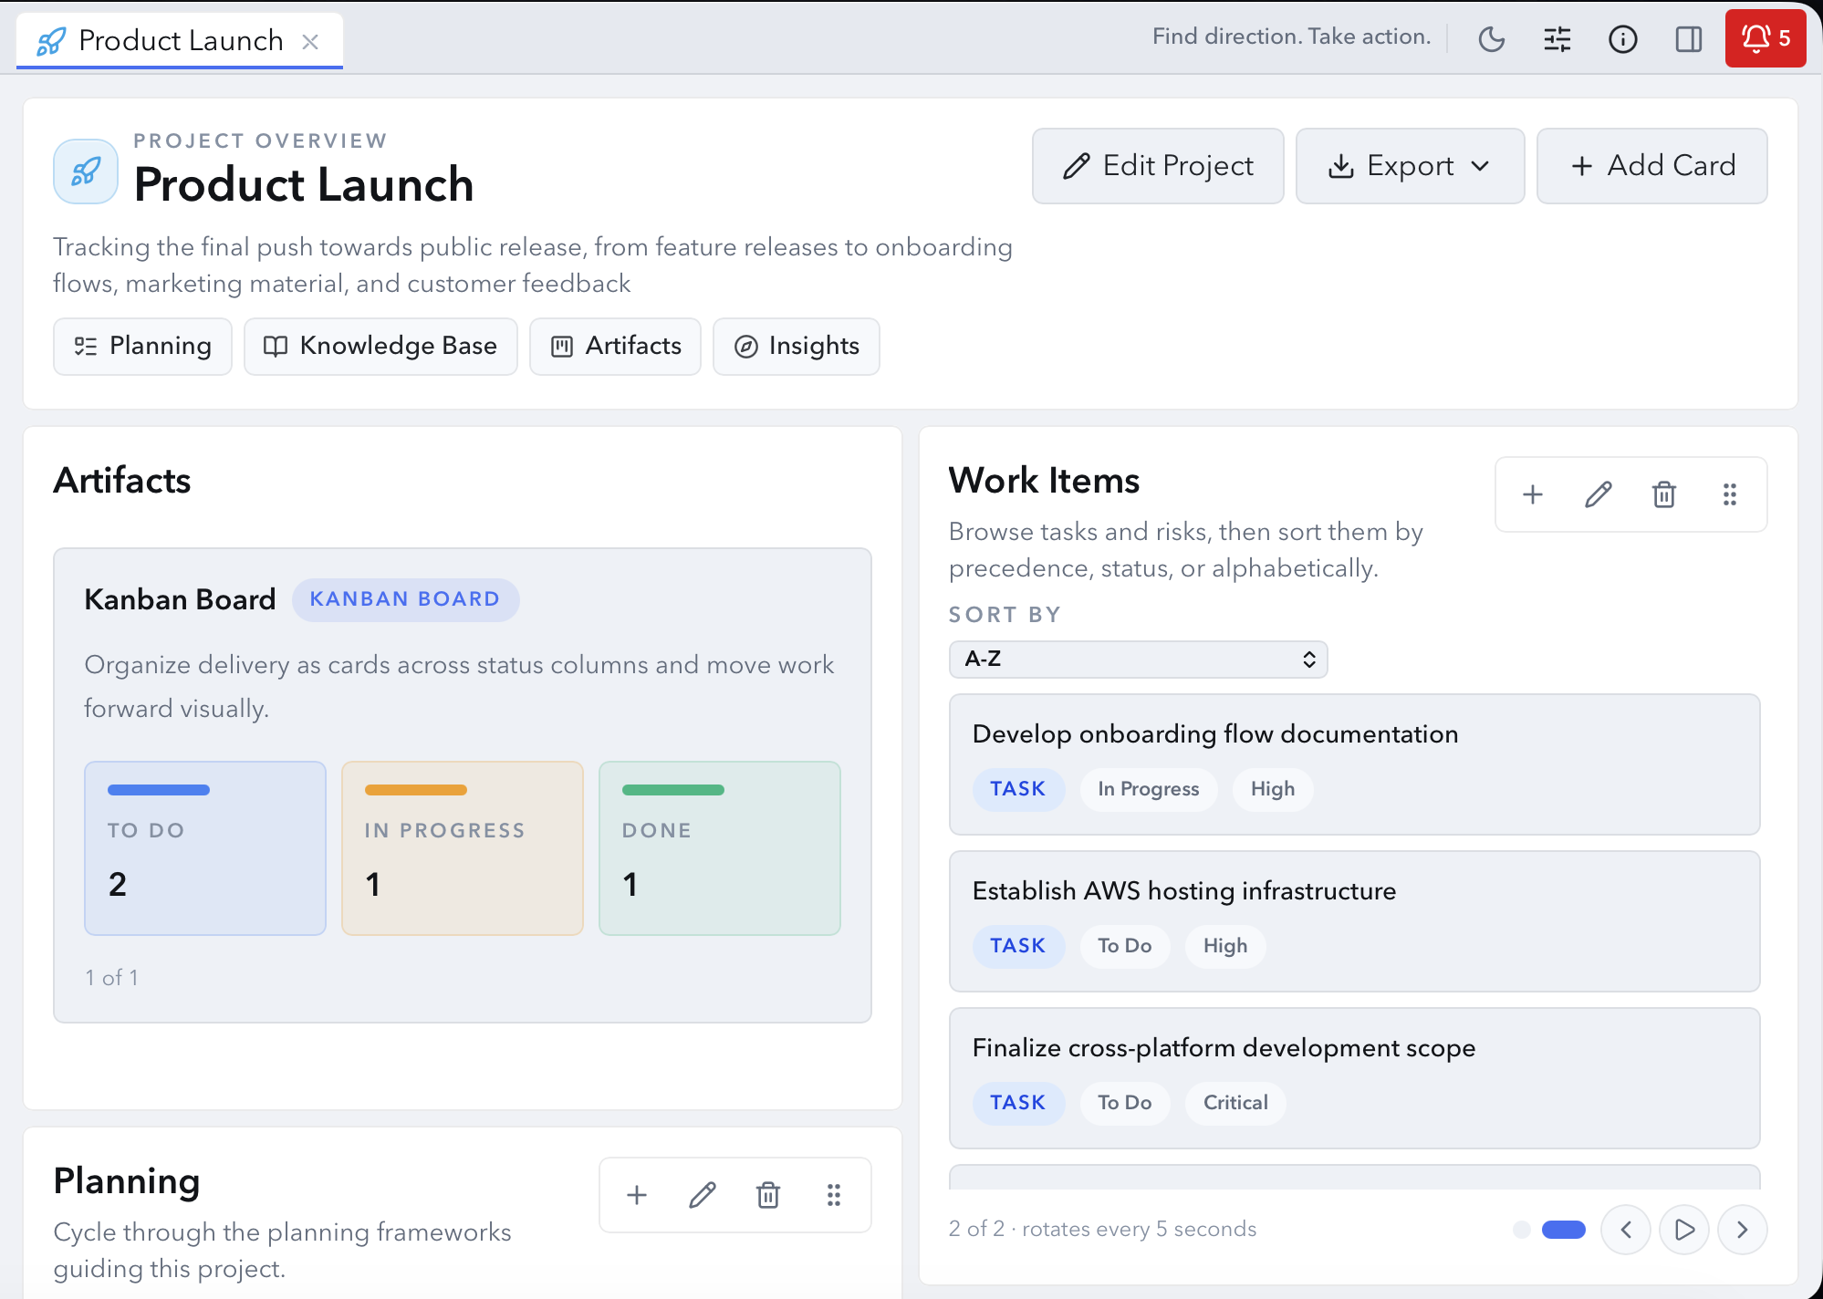
Task: Open the Knowledge Base section tab
Action: [380, 346]
